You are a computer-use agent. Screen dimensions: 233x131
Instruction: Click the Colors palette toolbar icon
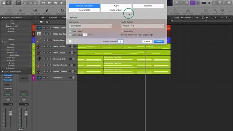click(222, 11)
